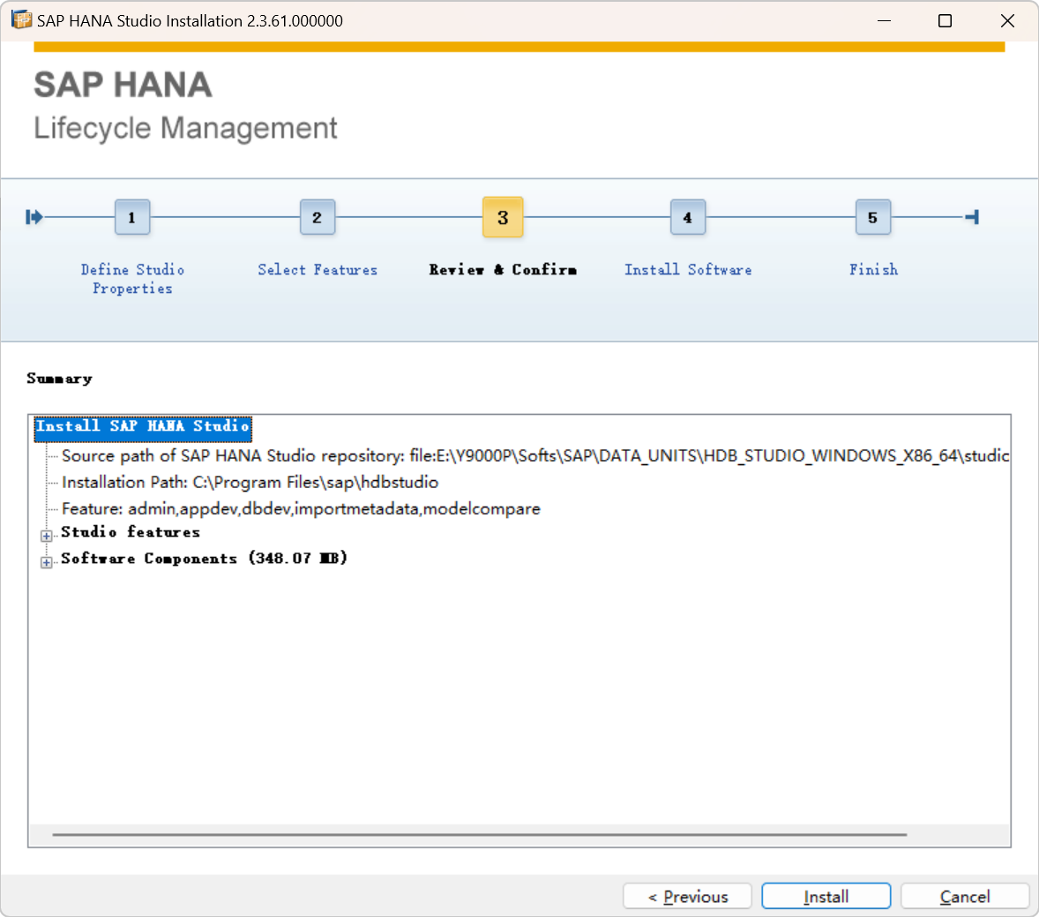Click the step 5 Finish box

click(872, 217)
